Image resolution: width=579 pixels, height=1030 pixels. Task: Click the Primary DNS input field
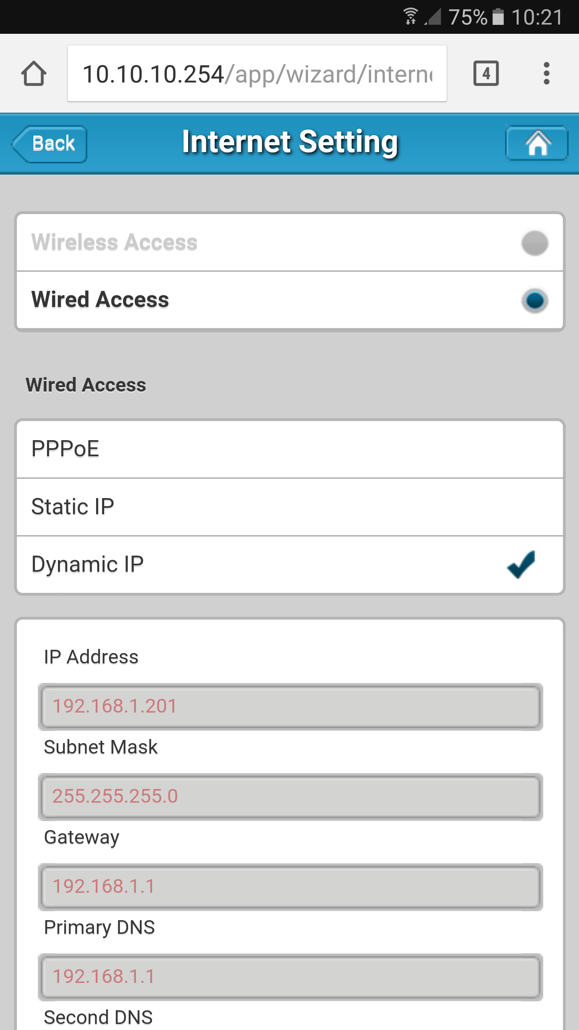point(290,977)
